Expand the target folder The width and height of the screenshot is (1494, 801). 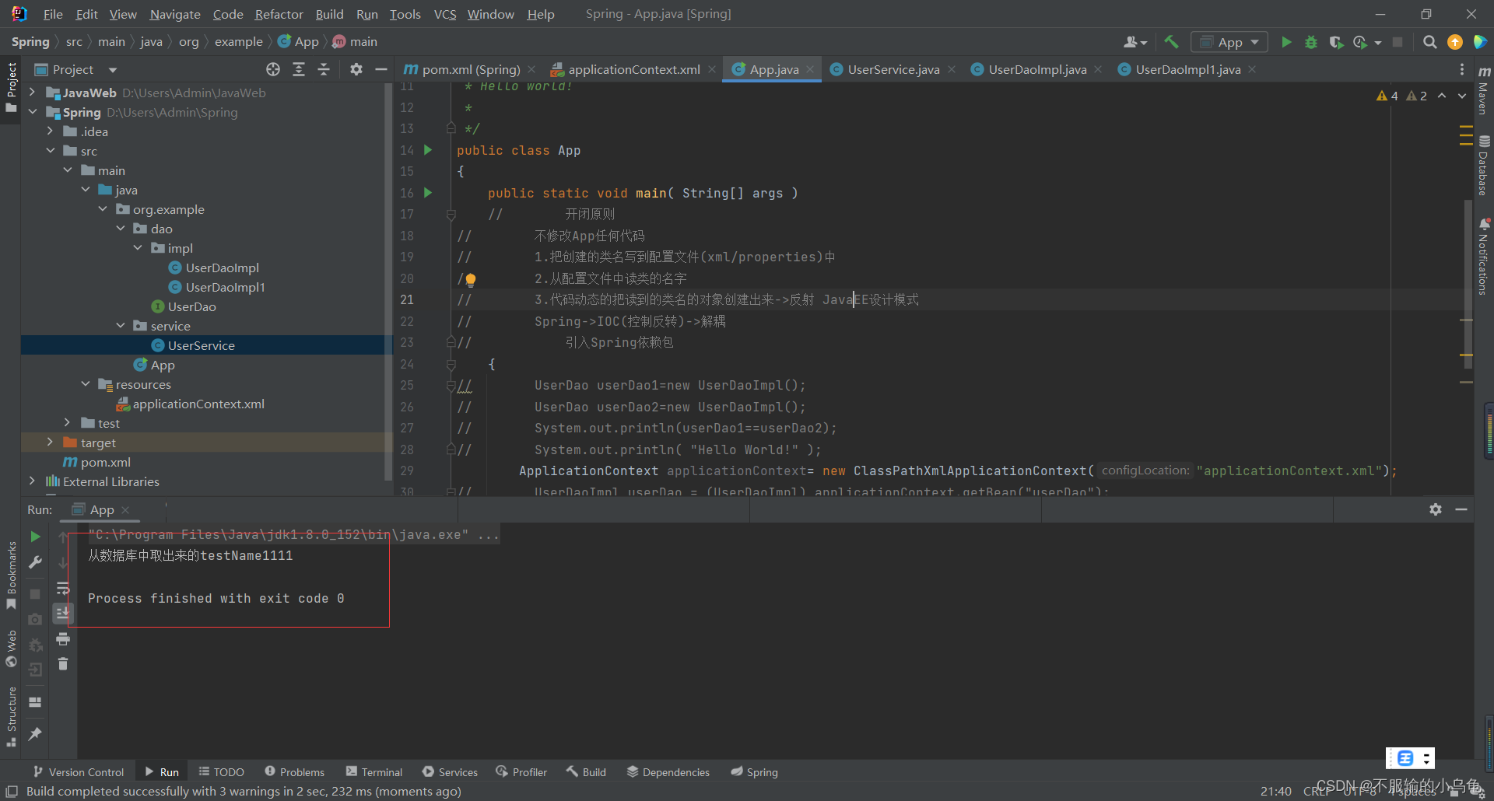[x=50, y=442]
